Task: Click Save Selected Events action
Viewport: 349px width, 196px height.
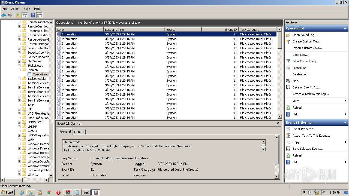Action: [x=308, y=149]
